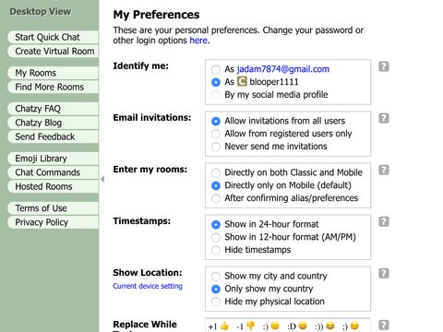Select Allow invitations from all users

click(x=216, y=121)
